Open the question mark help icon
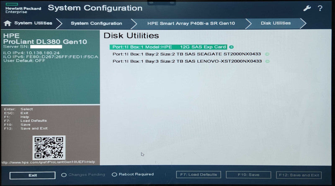The width and height of the screenshot is (335, 186). click(320, 8)
